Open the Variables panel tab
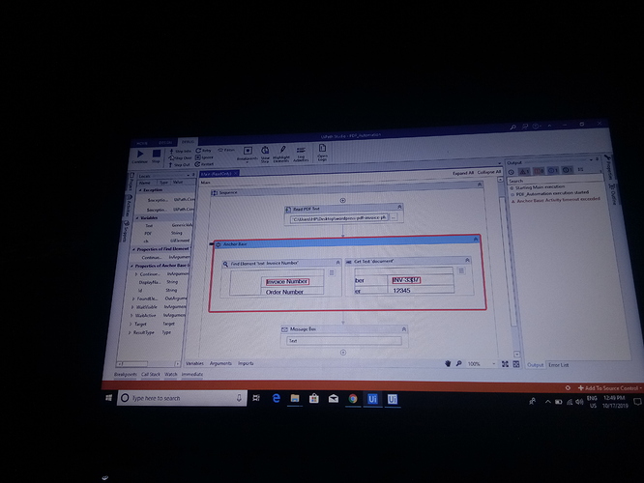644x483 pixels. [194, 363]
